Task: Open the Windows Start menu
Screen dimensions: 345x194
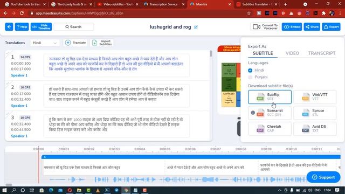Action: coord(4,190)
